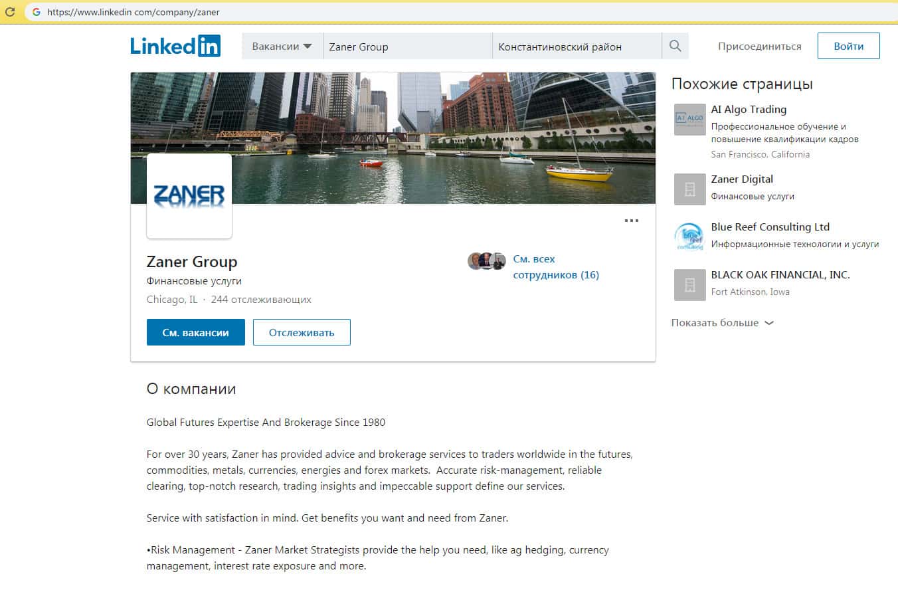Click the Финансовые услуги label under Zaner Group
Viewport: 898px width, 592px height.
(194, 281)
